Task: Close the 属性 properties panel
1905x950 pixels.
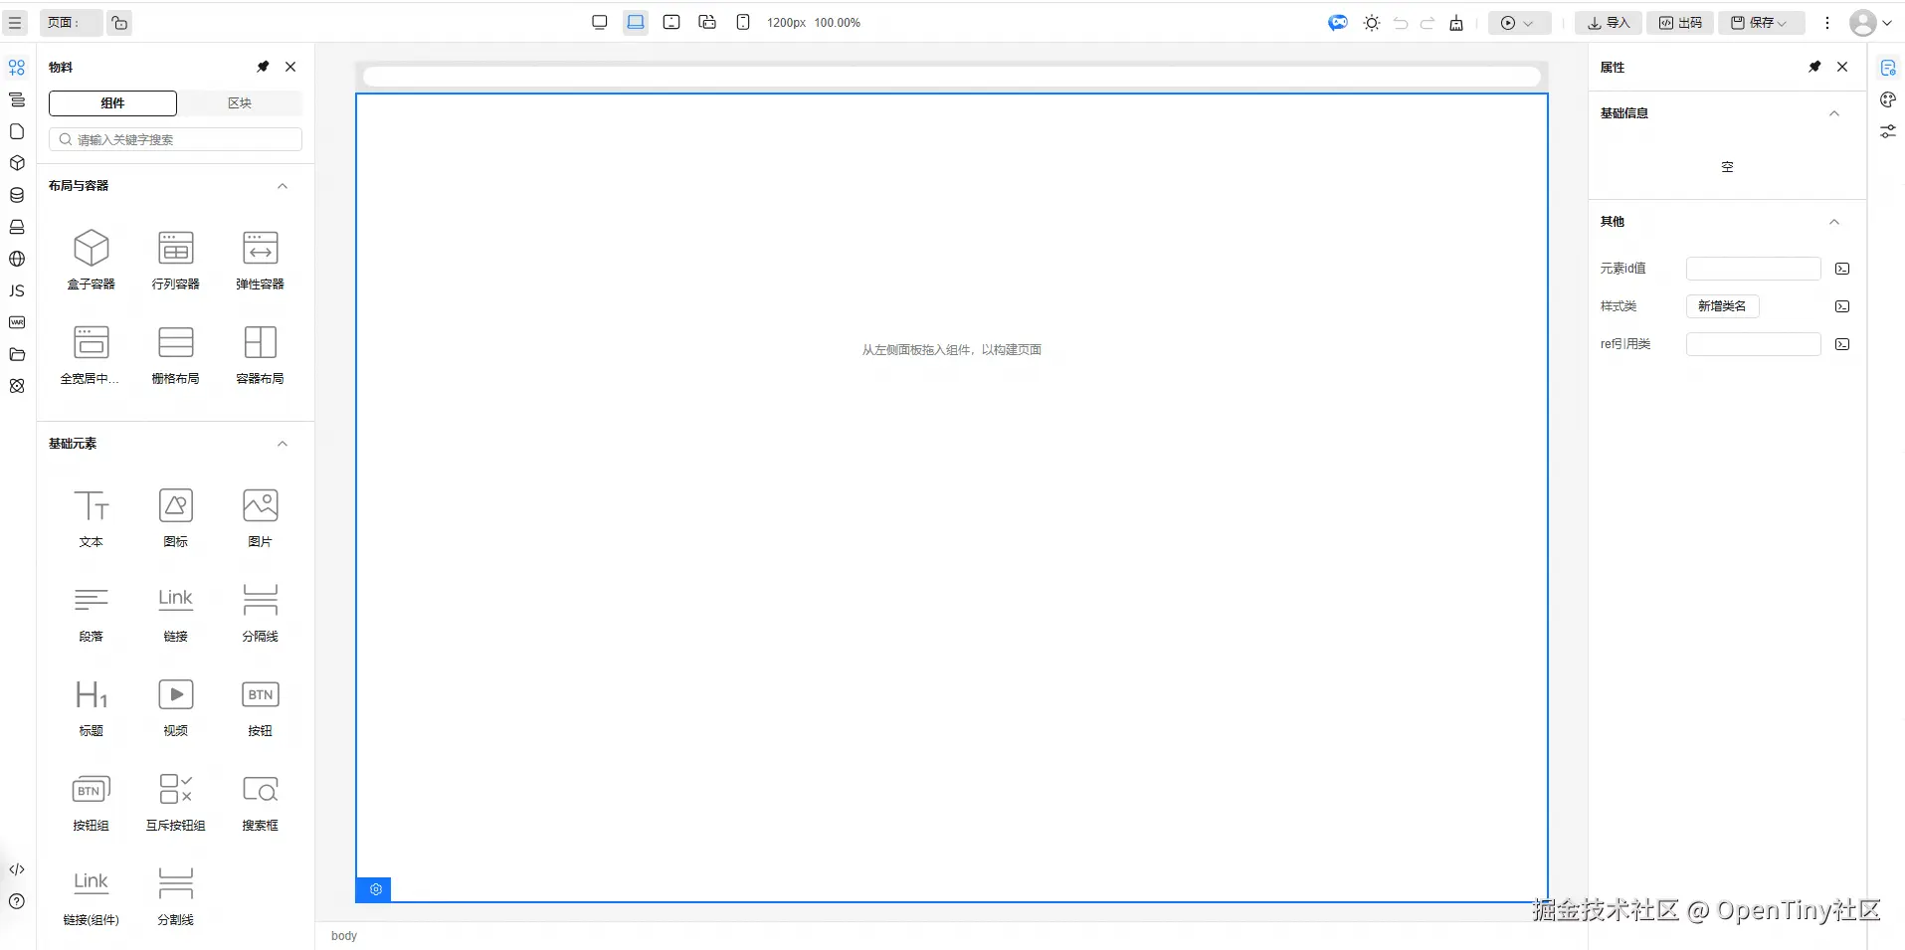Action: [1842, 67]
